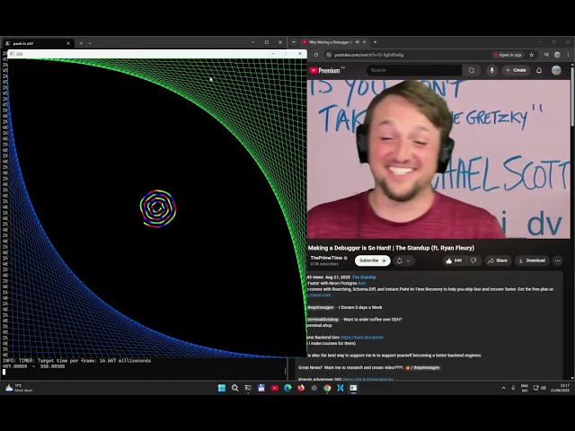Switch to the Making a Debugger tab
The width and height of the screenshot is (575, 431).
coord(333,42)
